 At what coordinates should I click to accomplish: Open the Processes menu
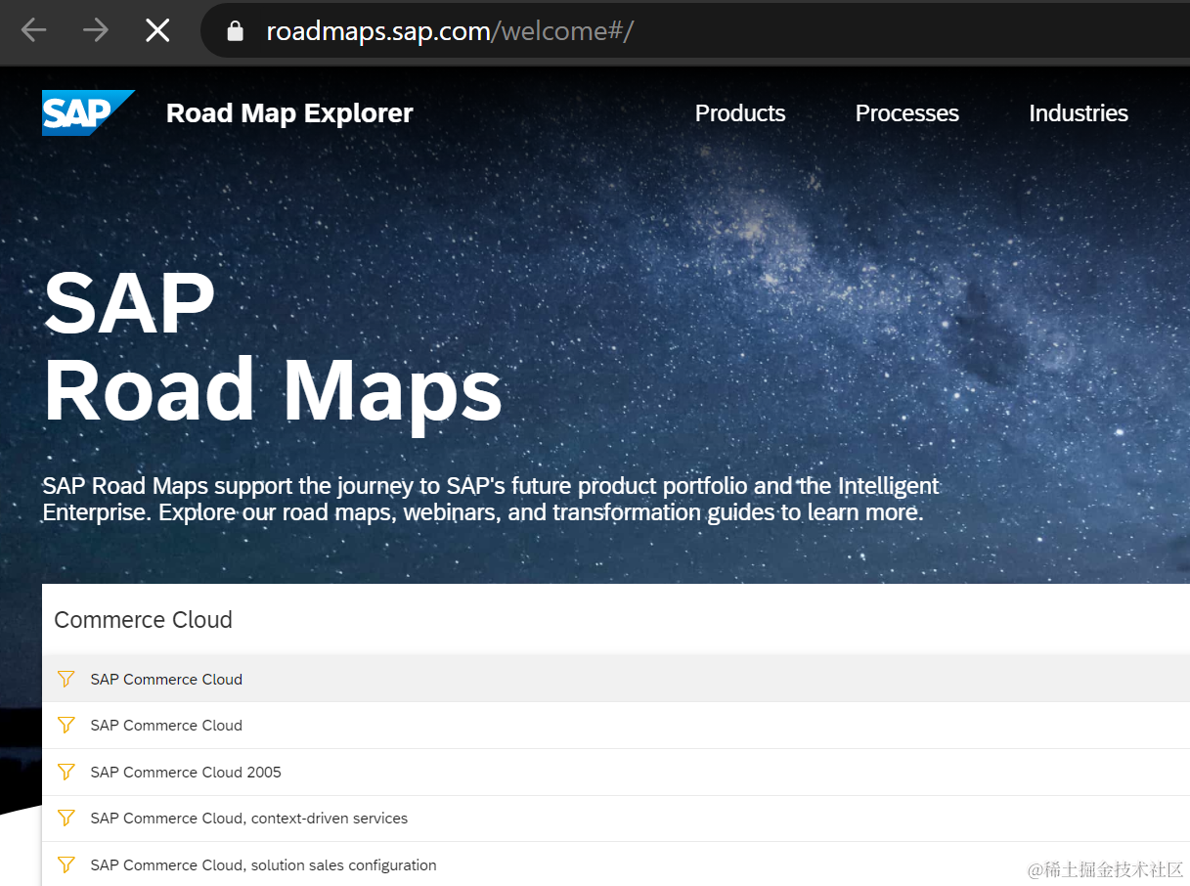(x=907, y=113)
